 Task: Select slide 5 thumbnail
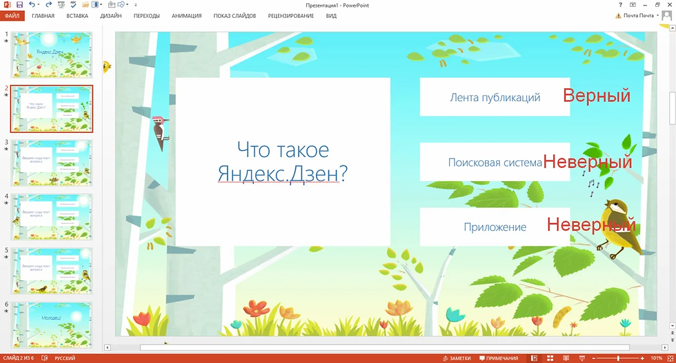coord(51,271)
